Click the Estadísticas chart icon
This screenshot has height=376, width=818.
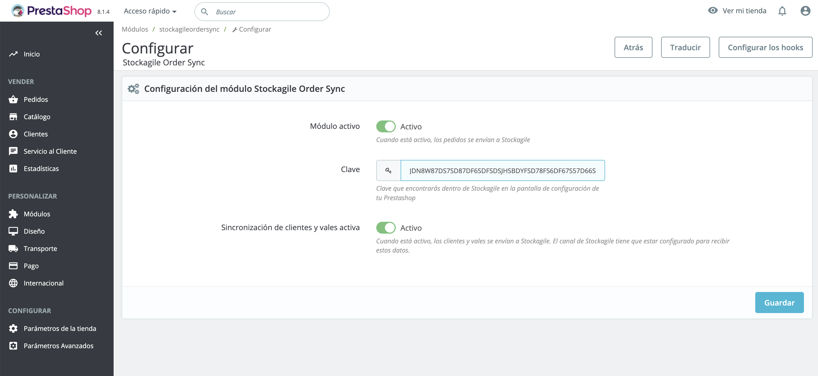click(x=13, y=168)
